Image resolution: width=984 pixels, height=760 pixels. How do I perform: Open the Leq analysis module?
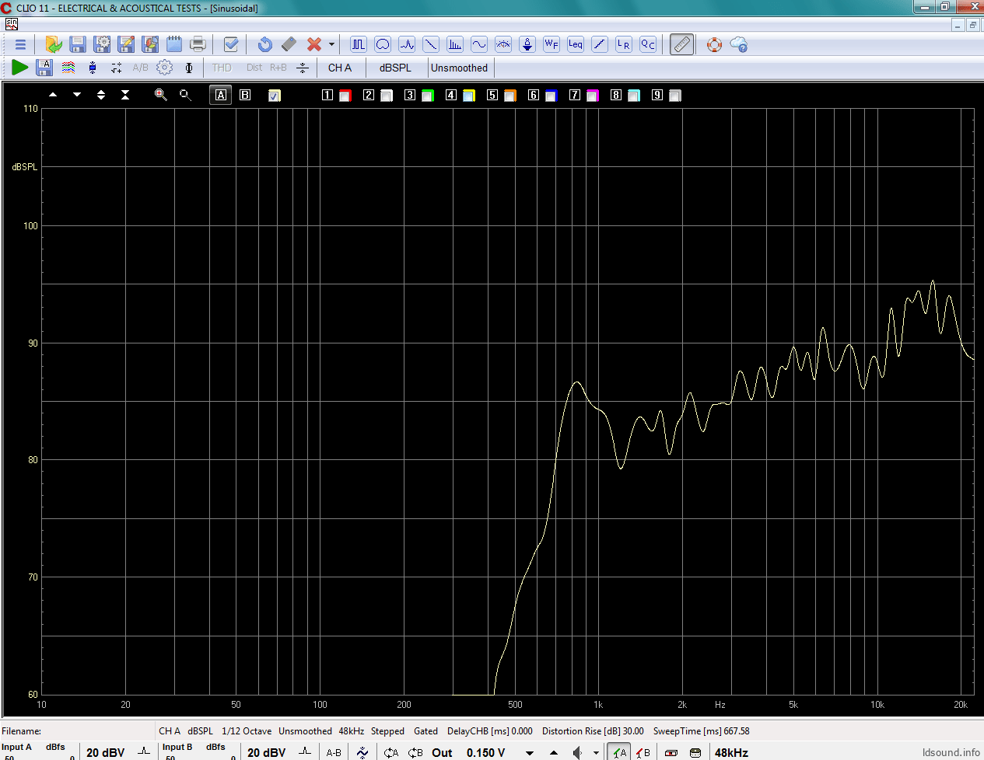click(576, 44)
